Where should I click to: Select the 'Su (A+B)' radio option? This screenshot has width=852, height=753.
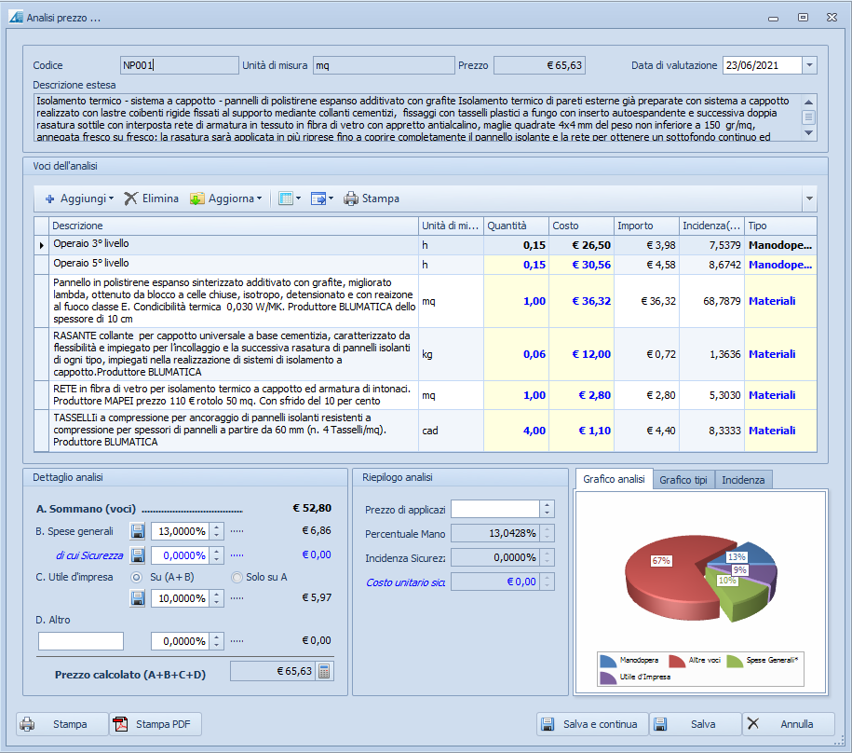[x=136, y=578]
